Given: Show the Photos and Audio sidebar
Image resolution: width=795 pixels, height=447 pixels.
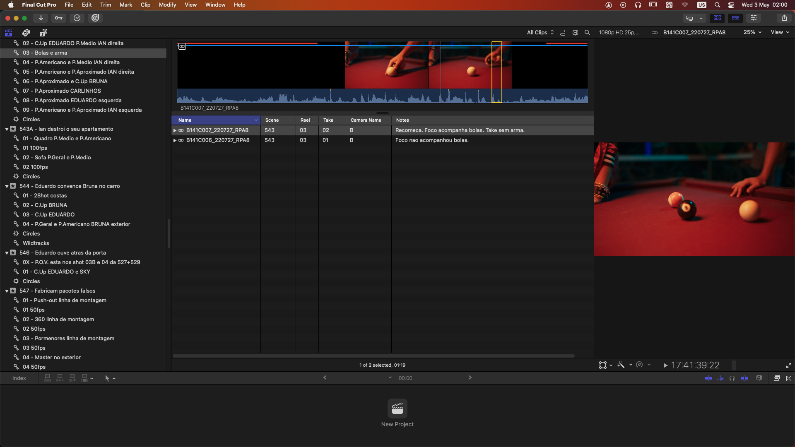Looking at the screenshot, I should click(26, 33).
